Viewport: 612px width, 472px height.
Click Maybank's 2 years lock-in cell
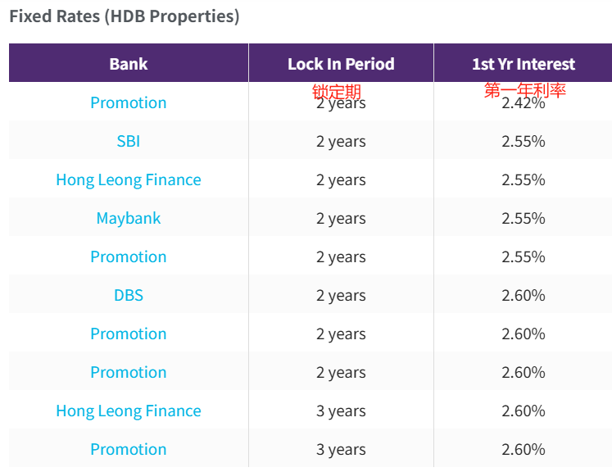click(341, 218)
